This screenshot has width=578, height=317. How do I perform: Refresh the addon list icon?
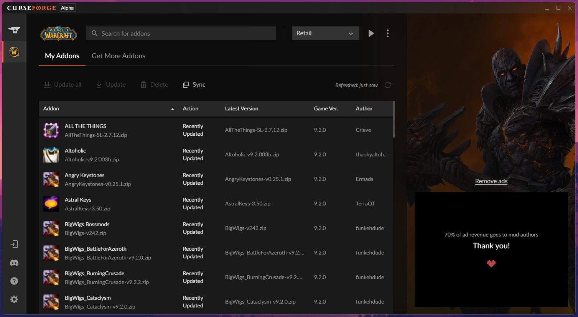[x=388, y=85]
